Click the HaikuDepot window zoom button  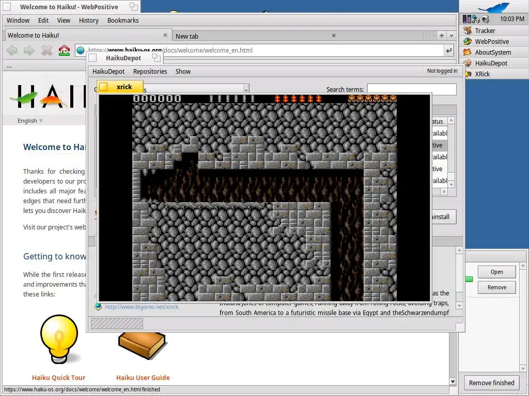click(156, 58)
